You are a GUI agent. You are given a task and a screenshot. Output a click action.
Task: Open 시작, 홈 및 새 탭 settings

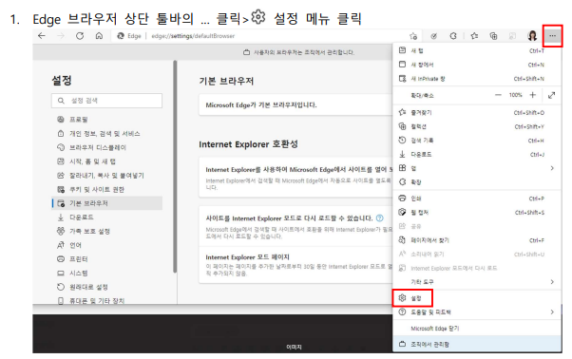coord(106,161)
